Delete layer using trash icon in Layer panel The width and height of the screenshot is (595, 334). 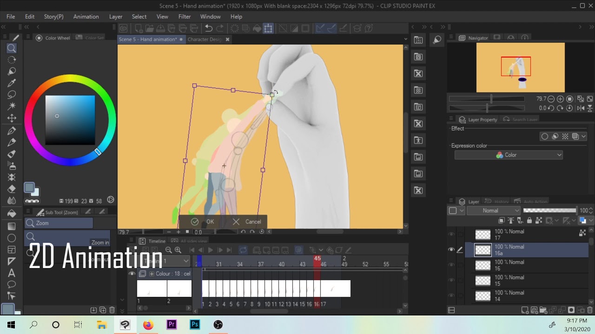[590, 310]
